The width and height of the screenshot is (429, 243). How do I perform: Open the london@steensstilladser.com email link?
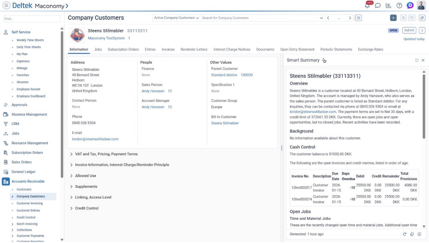(95, 139)
